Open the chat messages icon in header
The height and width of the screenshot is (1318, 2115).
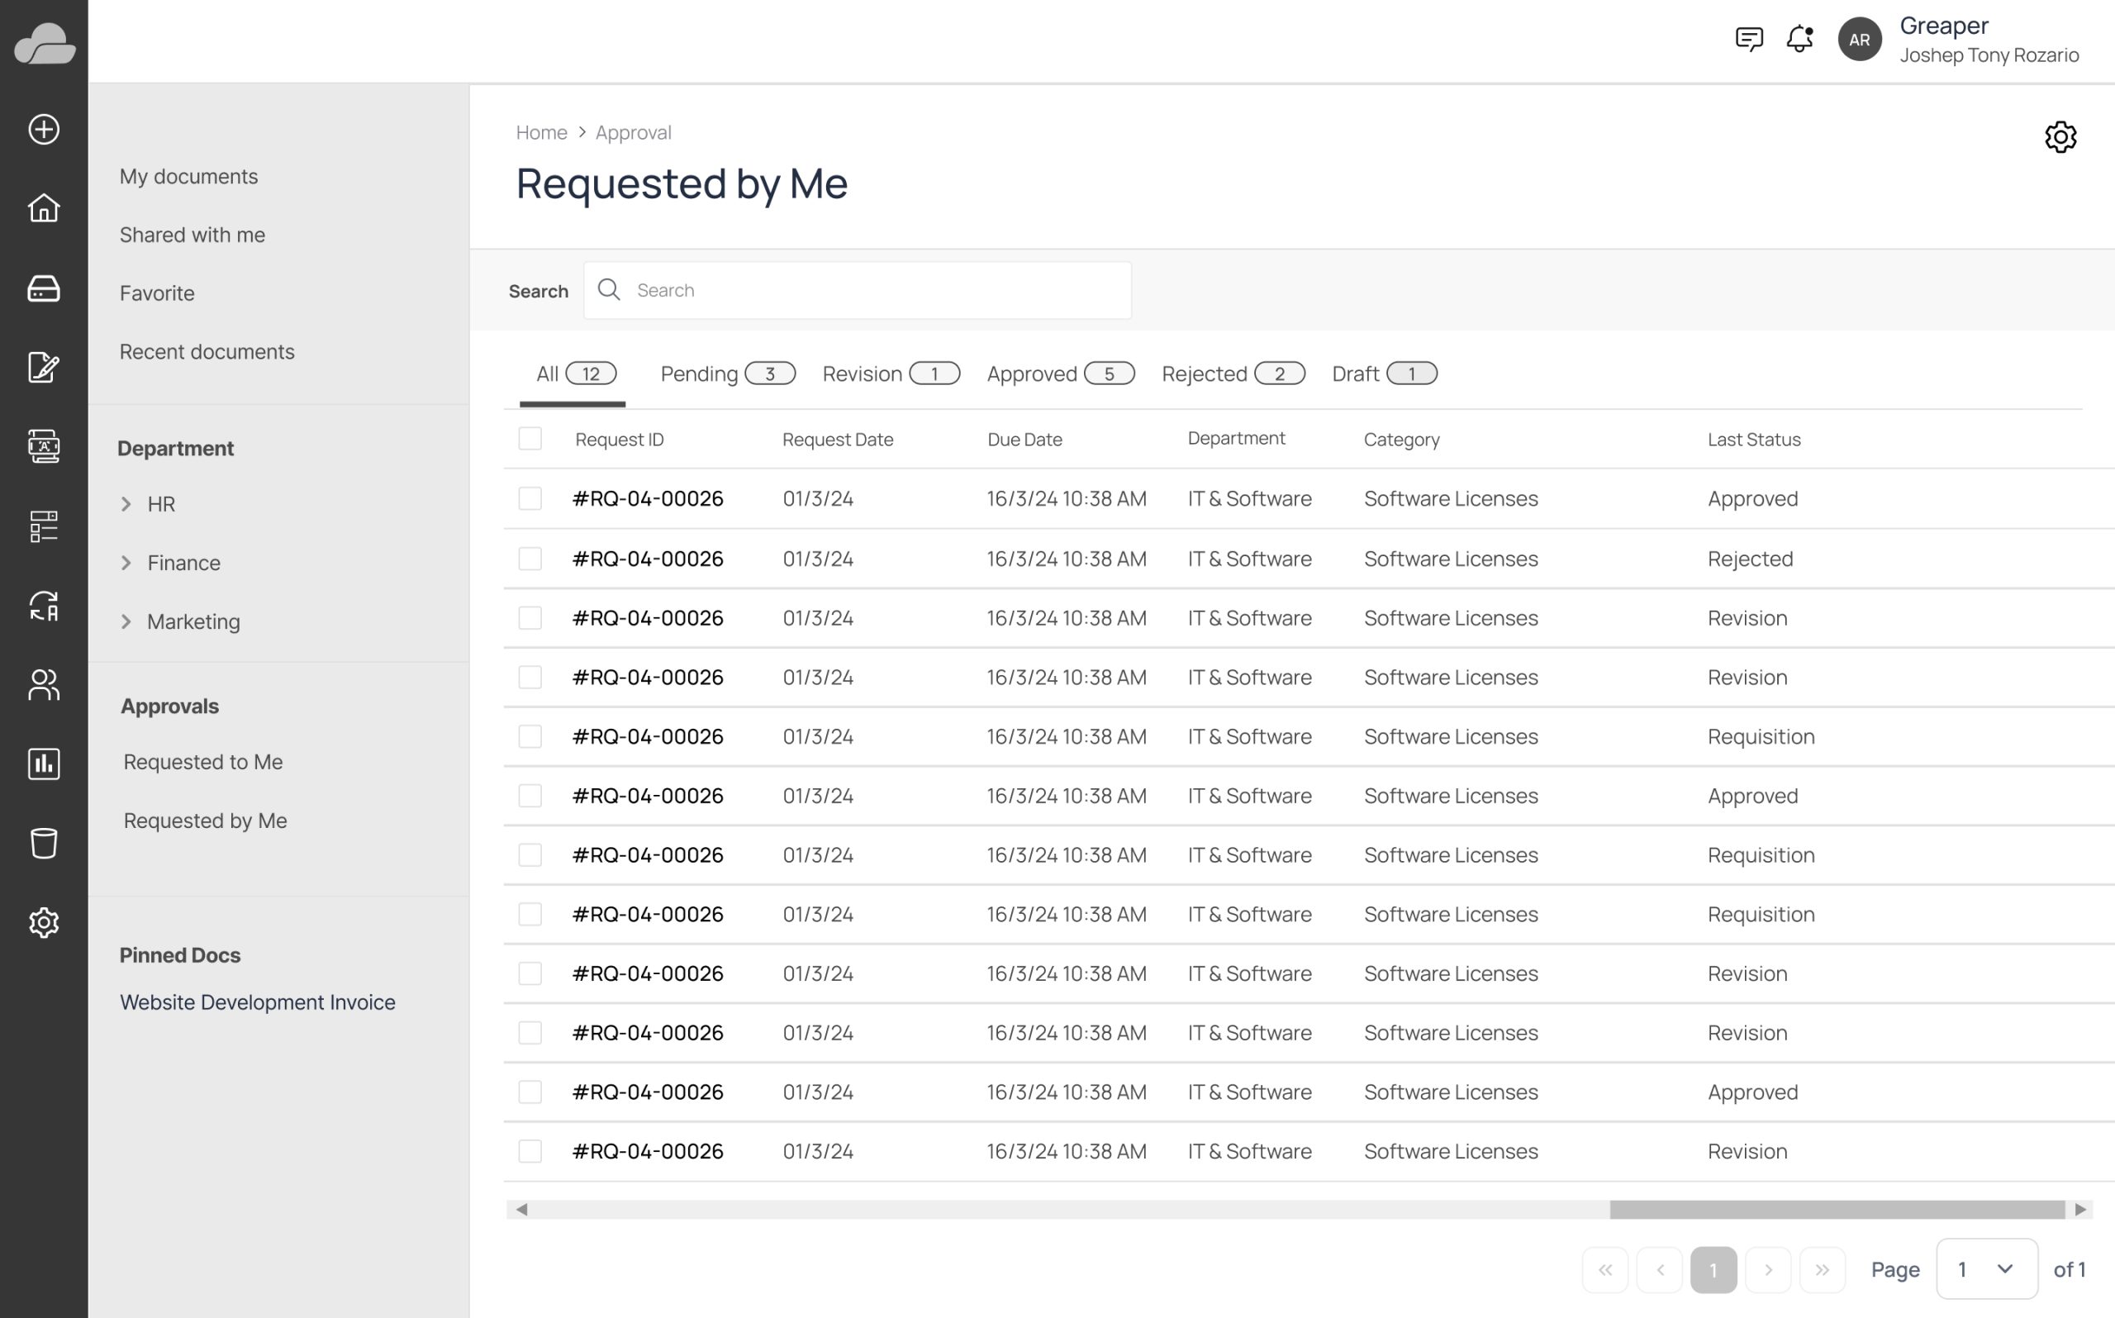1749,39
